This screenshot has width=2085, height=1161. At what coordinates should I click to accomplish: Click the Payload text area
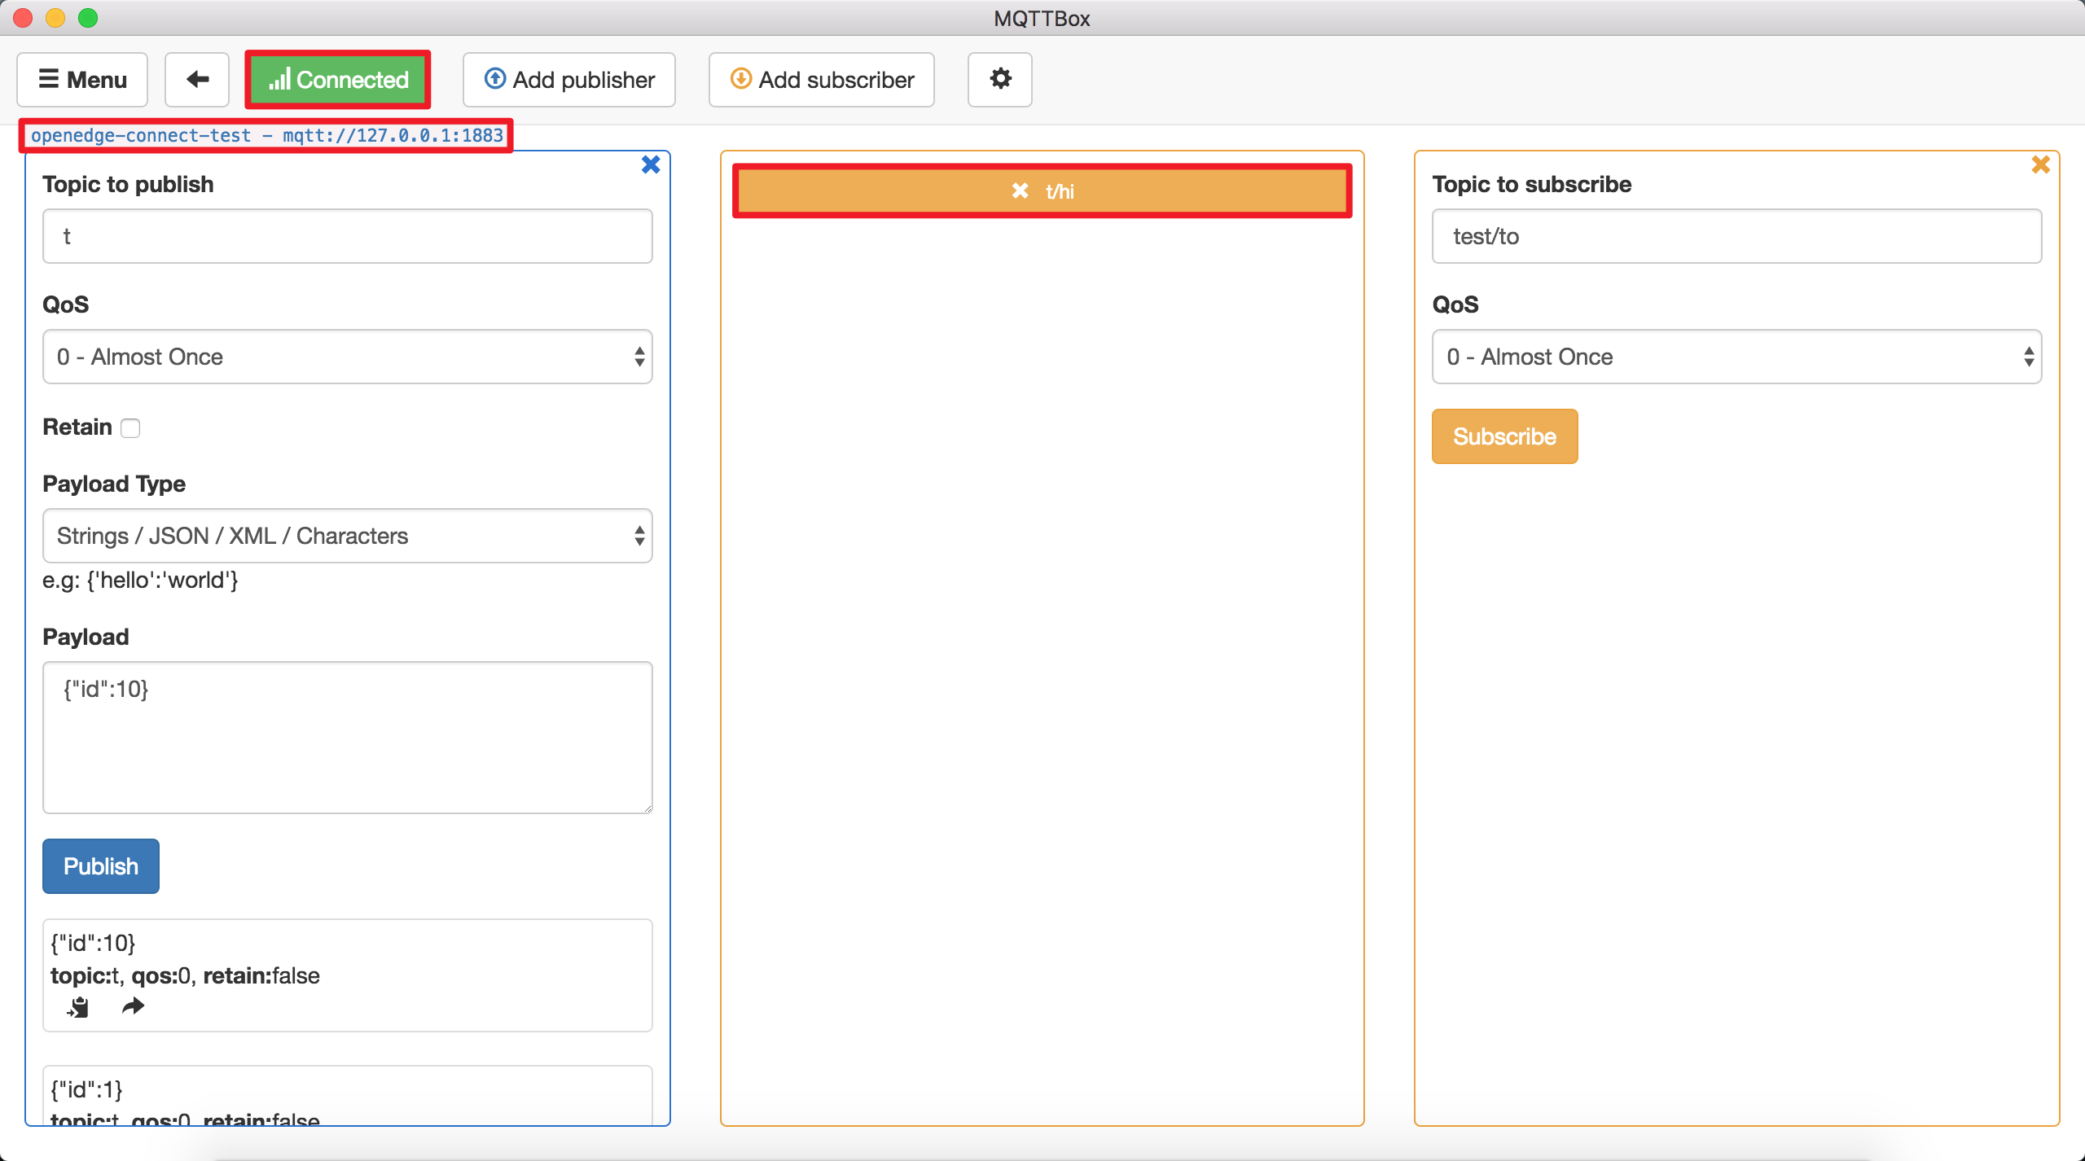(x=347, y=737)
